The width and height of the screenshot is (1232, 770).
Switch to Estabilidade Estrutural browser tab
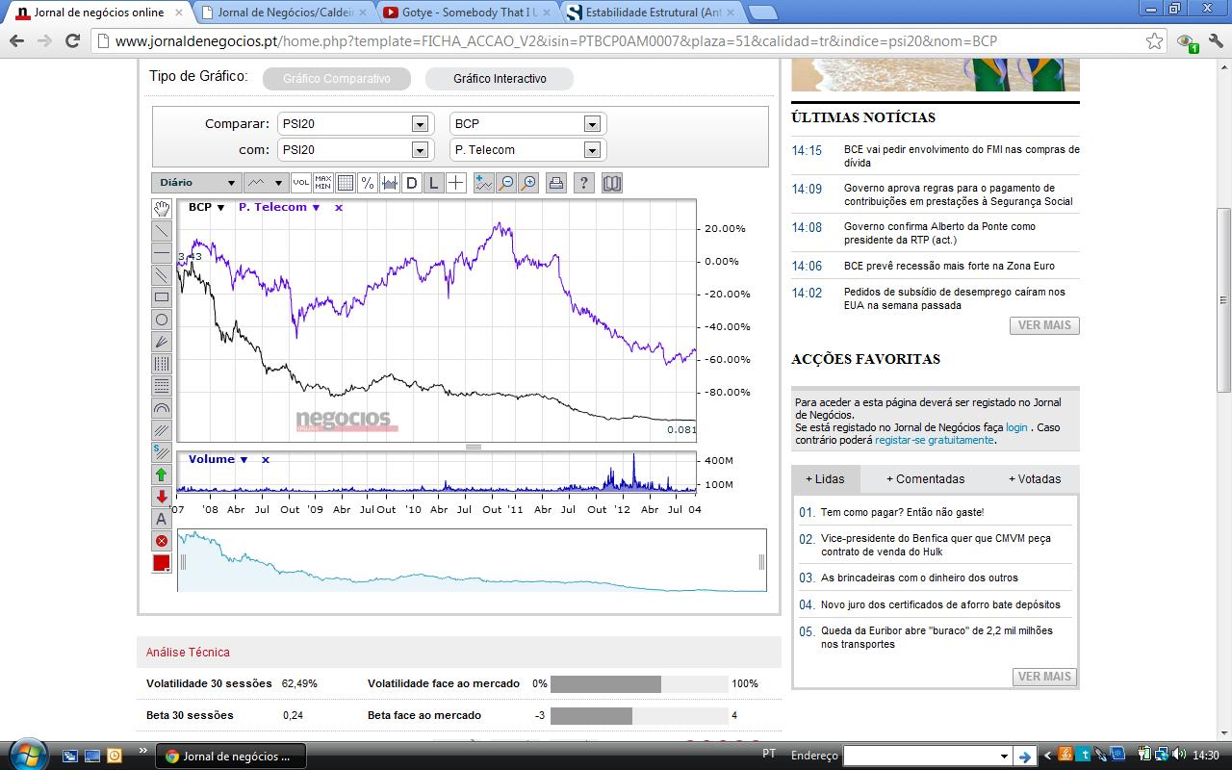coord(651,13)
